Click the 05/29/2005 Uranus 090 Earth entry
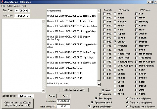Image resolution: width=157 pixels, height=109 pixels. 72,16
